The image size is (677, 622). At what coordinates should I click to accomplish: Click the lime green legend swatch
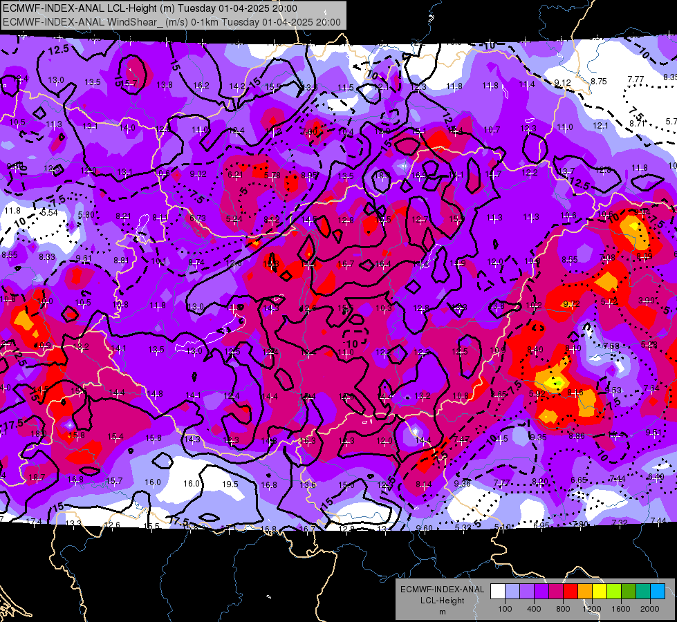coord(614,592)
